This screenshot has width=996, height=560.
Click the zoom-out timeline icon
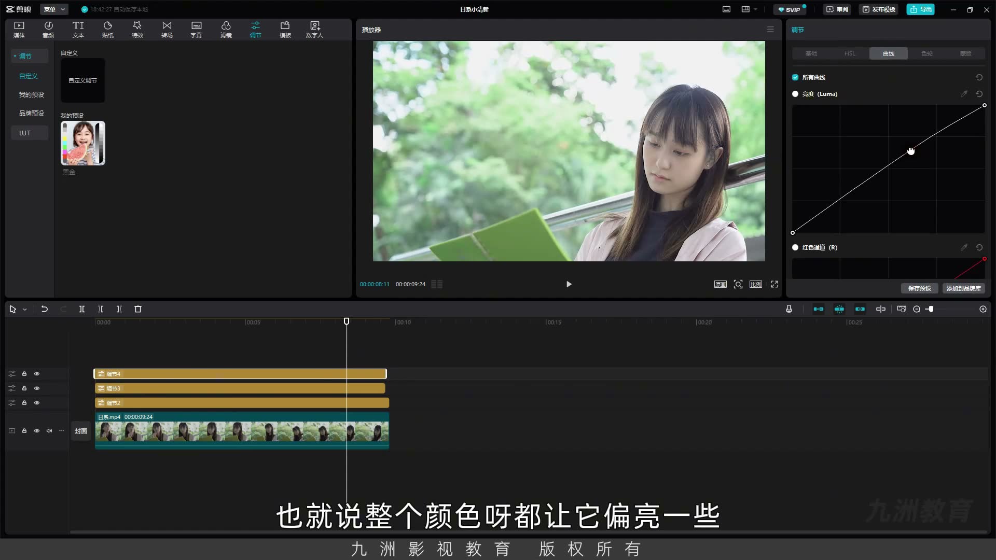point(917,309)
